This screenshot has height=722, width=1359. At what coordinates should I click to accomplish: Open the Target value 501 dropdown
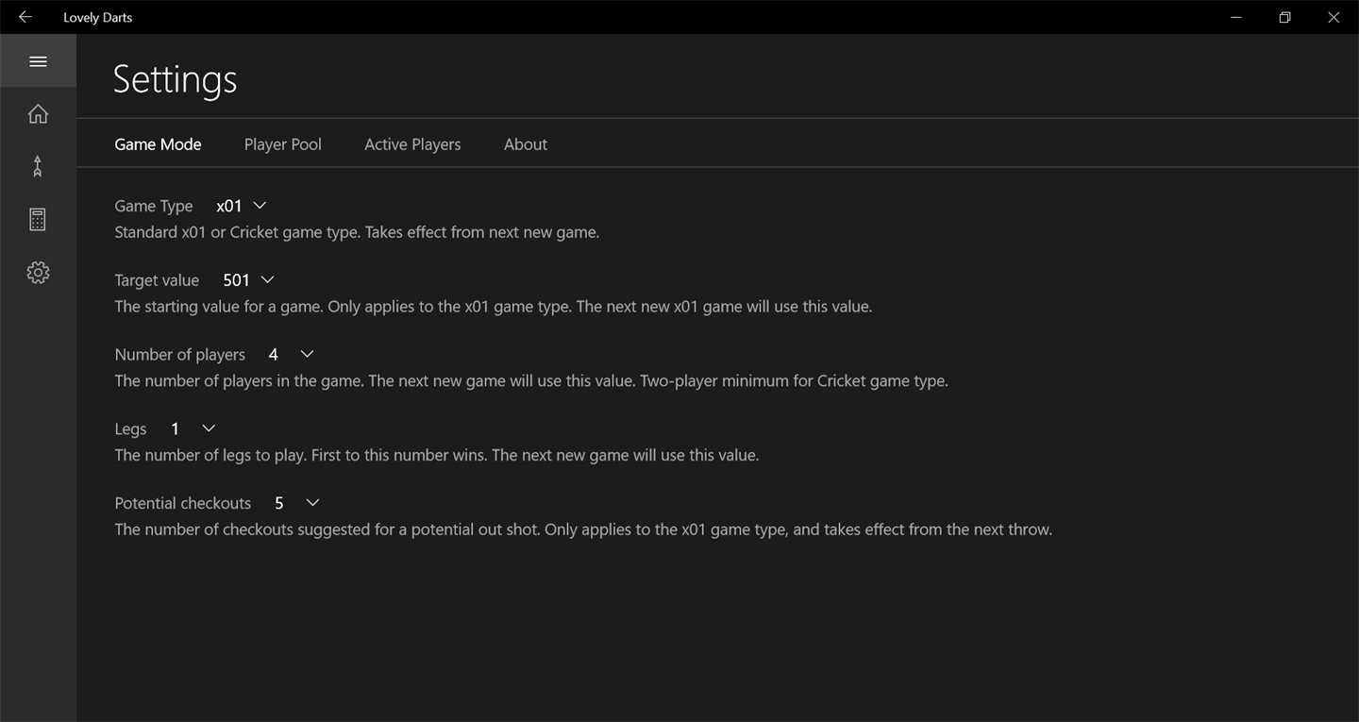248,280
